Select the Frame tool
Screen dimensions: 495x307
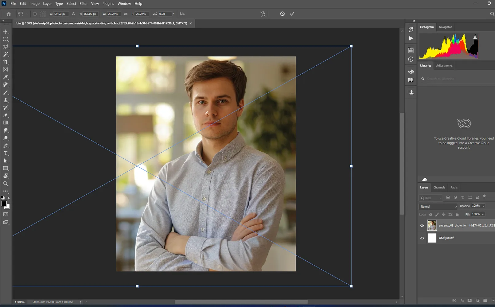(x=6, y=70)
